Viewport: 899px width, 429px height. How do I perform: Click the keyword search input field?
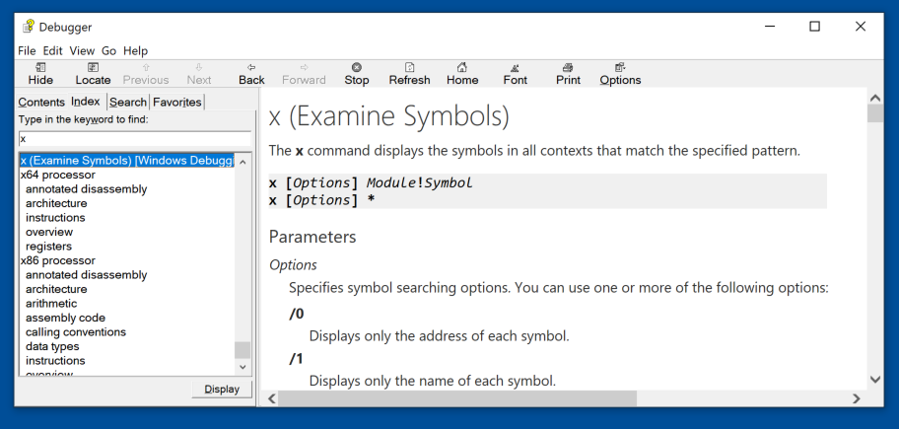[x=134, y=139]
